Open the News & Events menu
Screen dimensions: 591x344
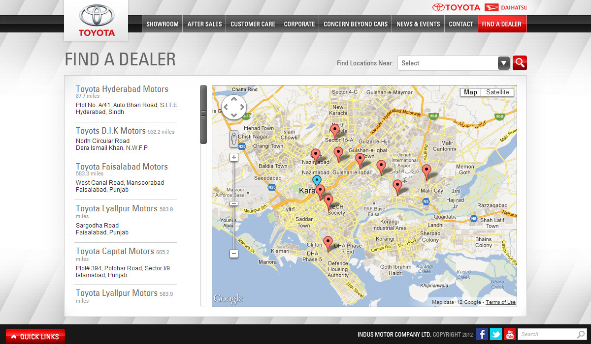point(418,24)
